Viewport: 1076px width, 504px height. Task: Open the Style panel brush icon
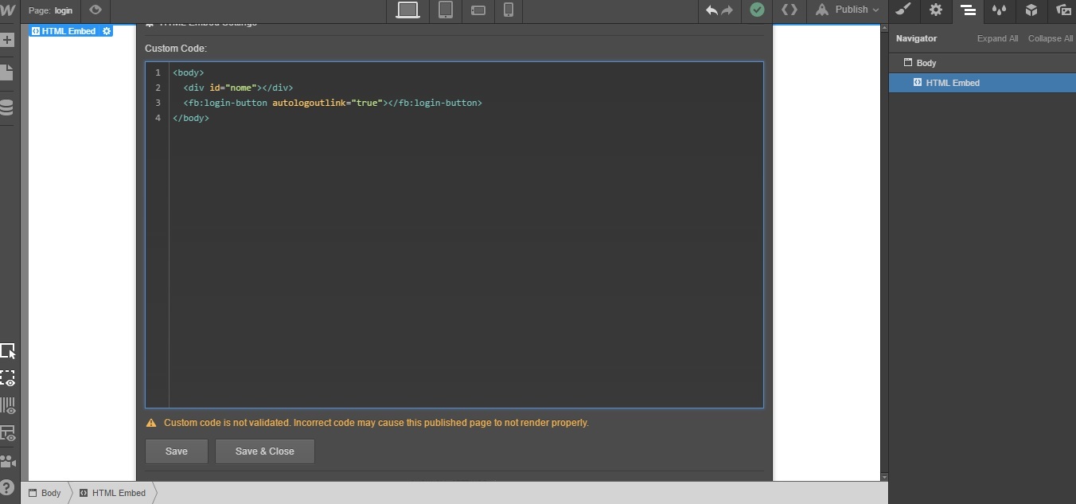click(x=903, y=10)
